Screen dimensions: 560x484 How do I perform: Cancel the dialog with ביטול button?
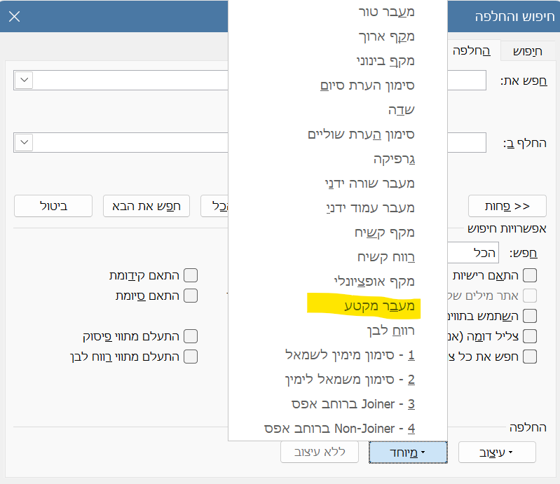click(x=53, y=206)
